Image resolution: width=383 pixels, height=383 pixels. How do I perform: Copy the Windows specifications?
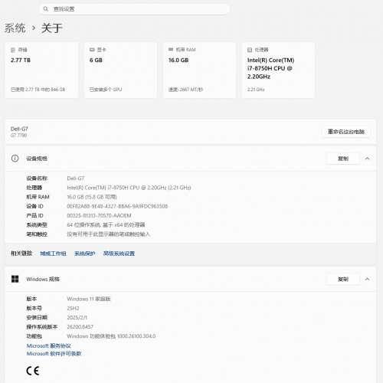343,279
